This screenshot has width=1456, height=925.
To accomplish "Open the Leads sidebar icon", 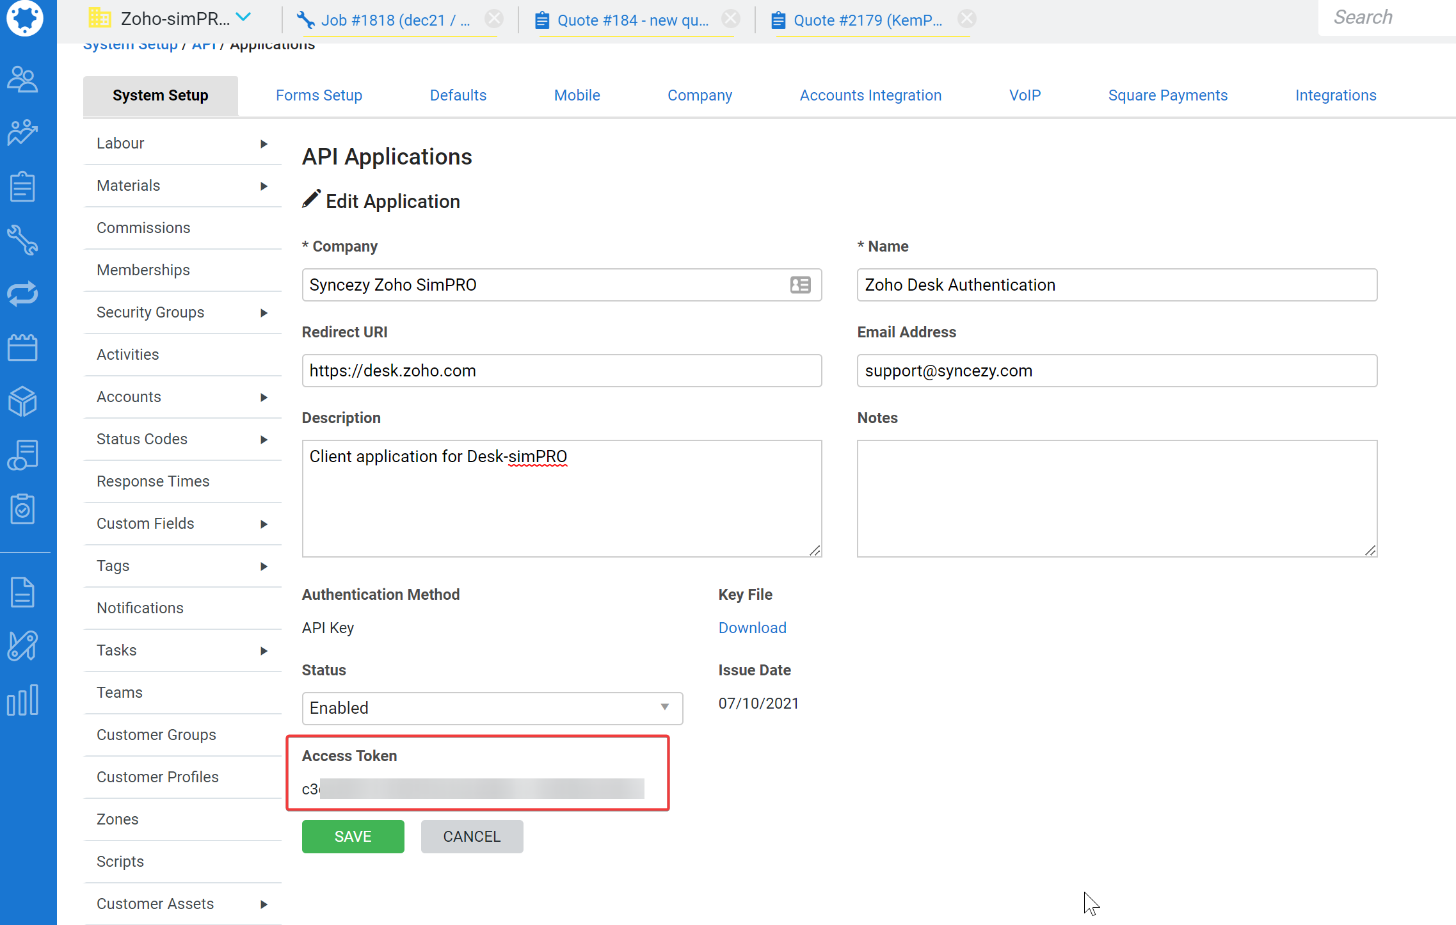I will [23, 133].
